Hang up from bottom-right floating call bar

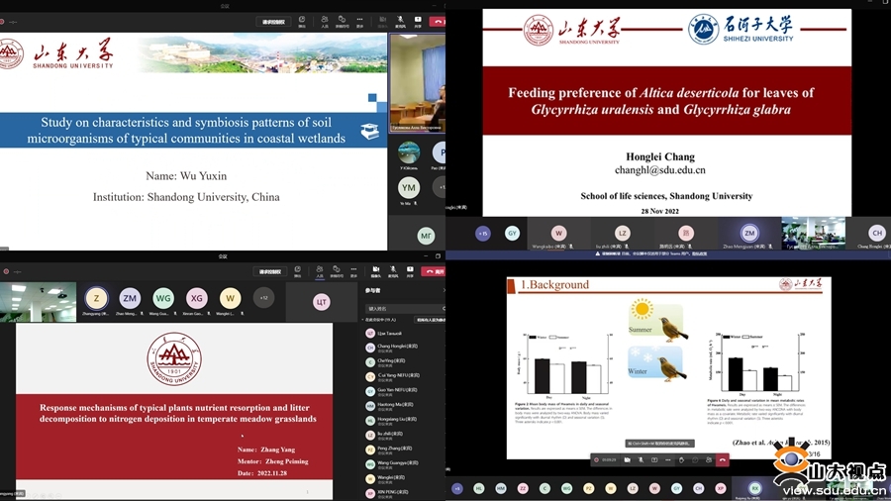(x=723, y=460)
